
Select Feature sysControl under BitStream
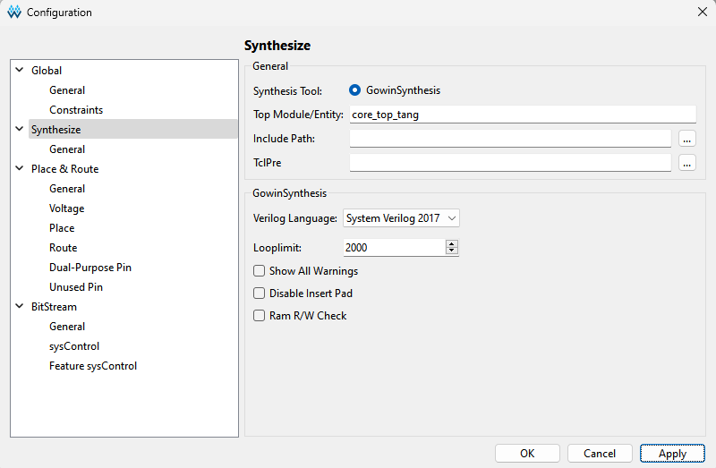click(93, 366)
